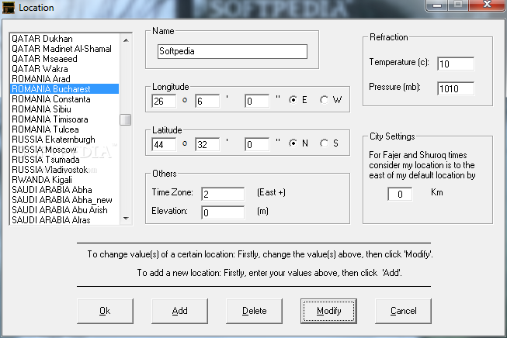Click the Location window title icon
Image resolution: width=507 pixels, height=338 pixels.
8,8
